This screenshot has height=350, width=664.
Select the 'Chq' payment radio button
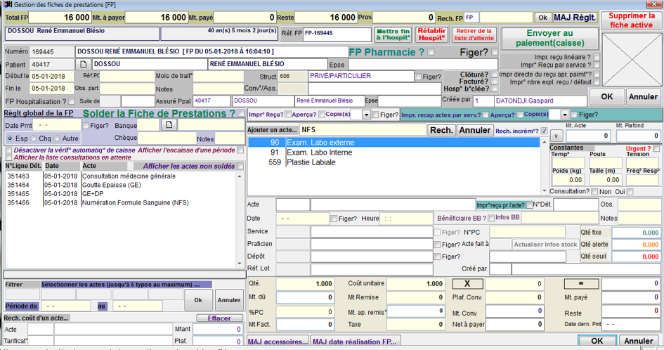pyautogui.click(x=34, y=138)
